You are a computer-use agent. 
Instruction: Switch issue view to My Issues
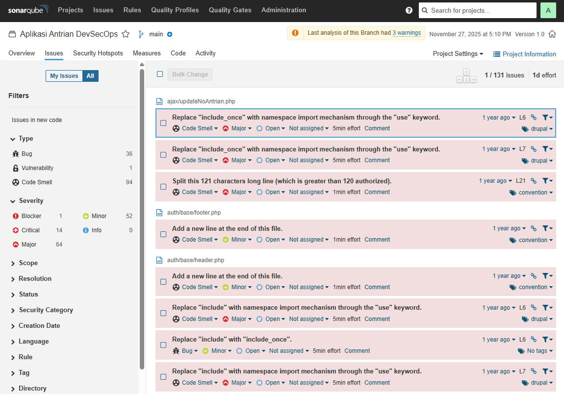coord(64,76)
